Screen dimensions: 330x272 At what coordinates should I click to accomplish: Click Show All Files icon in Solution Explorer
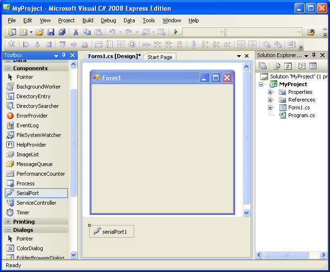[x=276, y=66]
